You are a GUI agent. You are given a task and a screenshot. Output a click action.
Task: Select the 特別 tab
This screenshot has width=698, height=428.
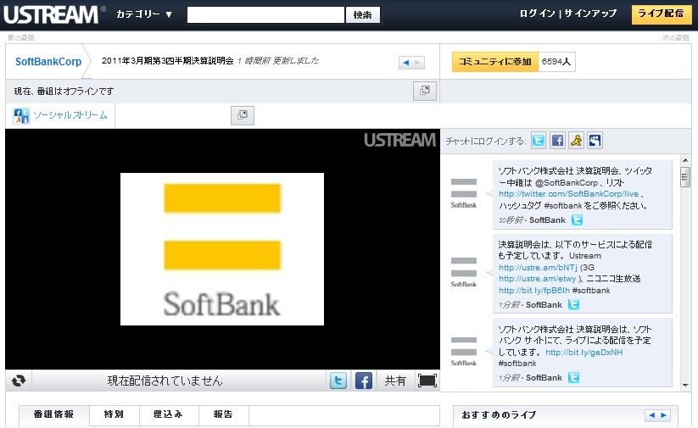pyautogui.click(x=114, y=414)
